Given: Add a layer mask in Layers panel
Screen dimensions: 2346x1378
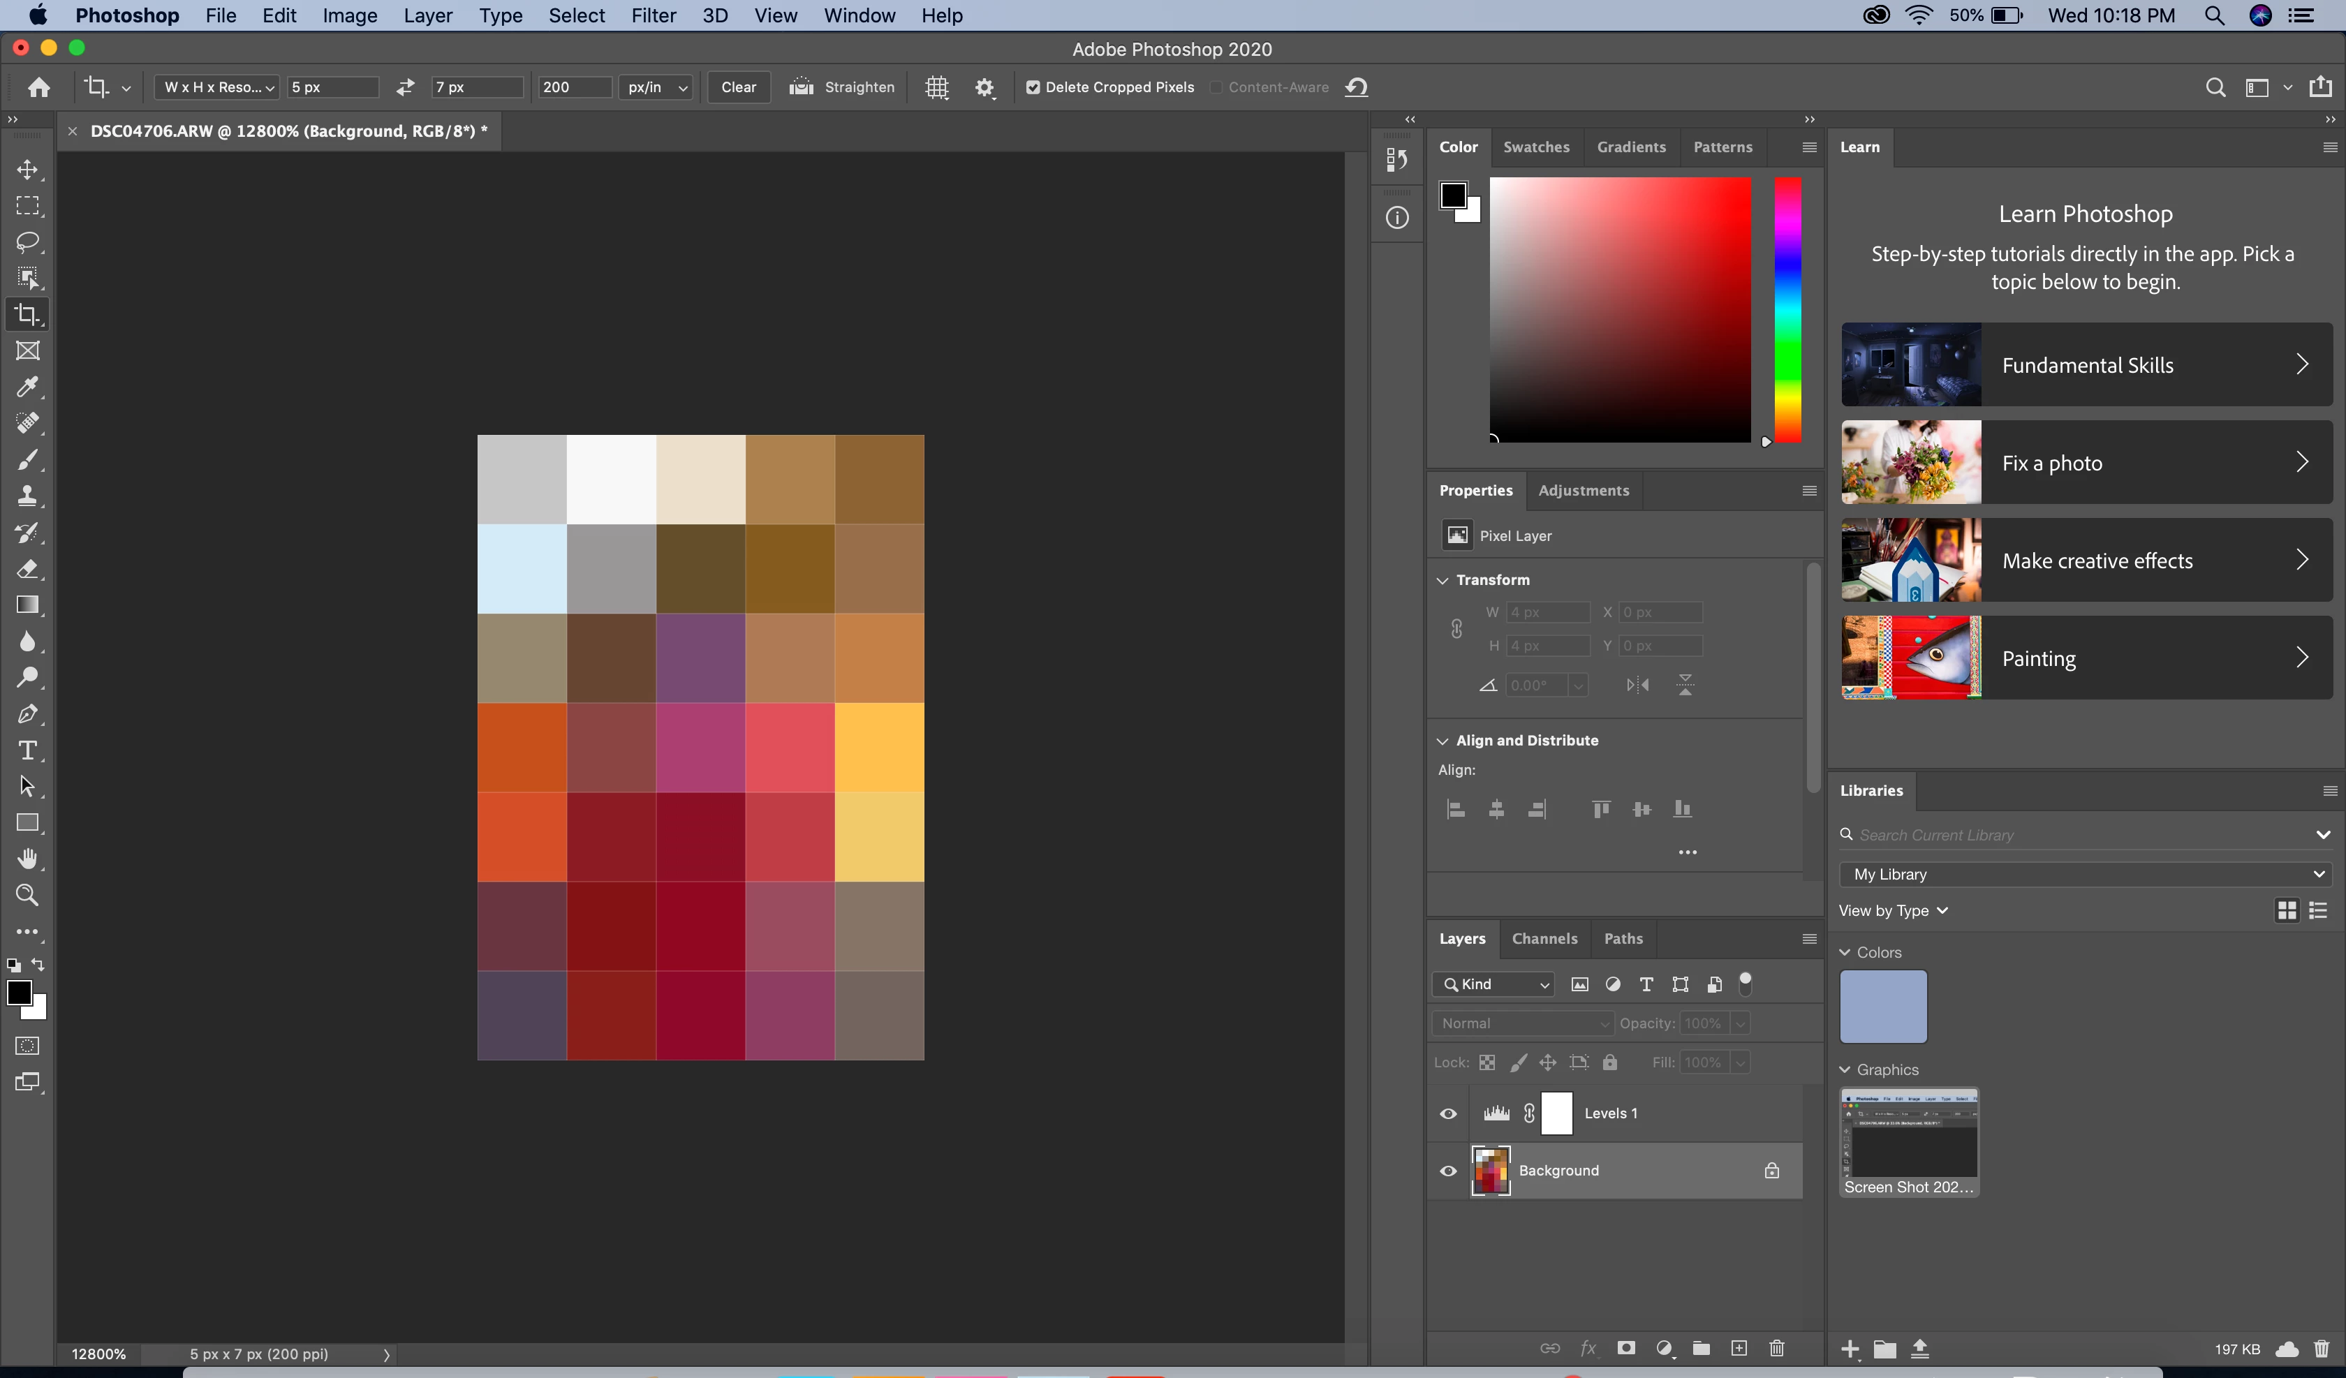Looking at the screenshot, I should (x=1626, y=1348).
